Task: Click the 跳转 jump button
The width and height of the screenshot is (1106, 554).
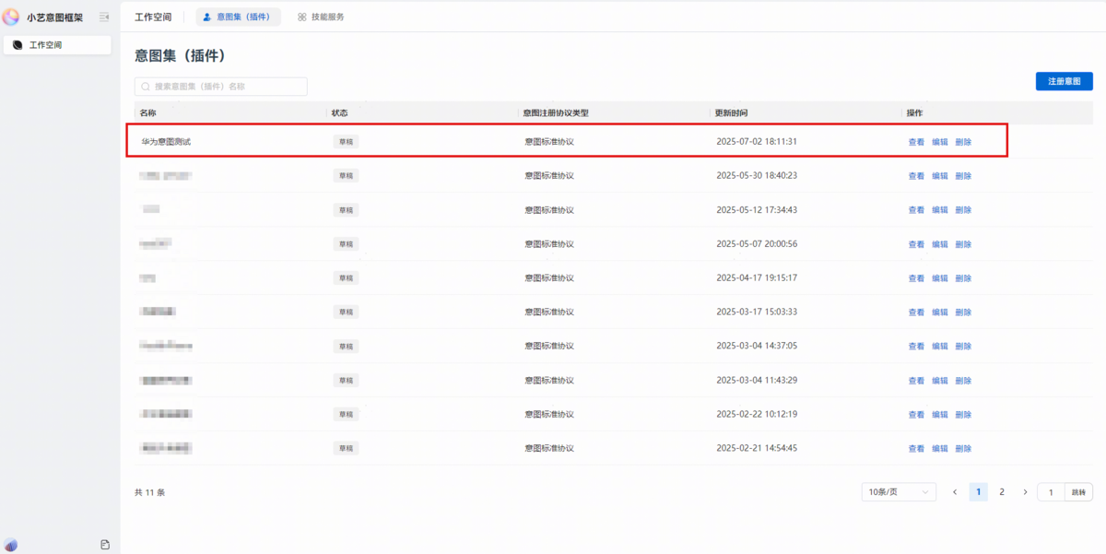Action: pos(1078,492)
